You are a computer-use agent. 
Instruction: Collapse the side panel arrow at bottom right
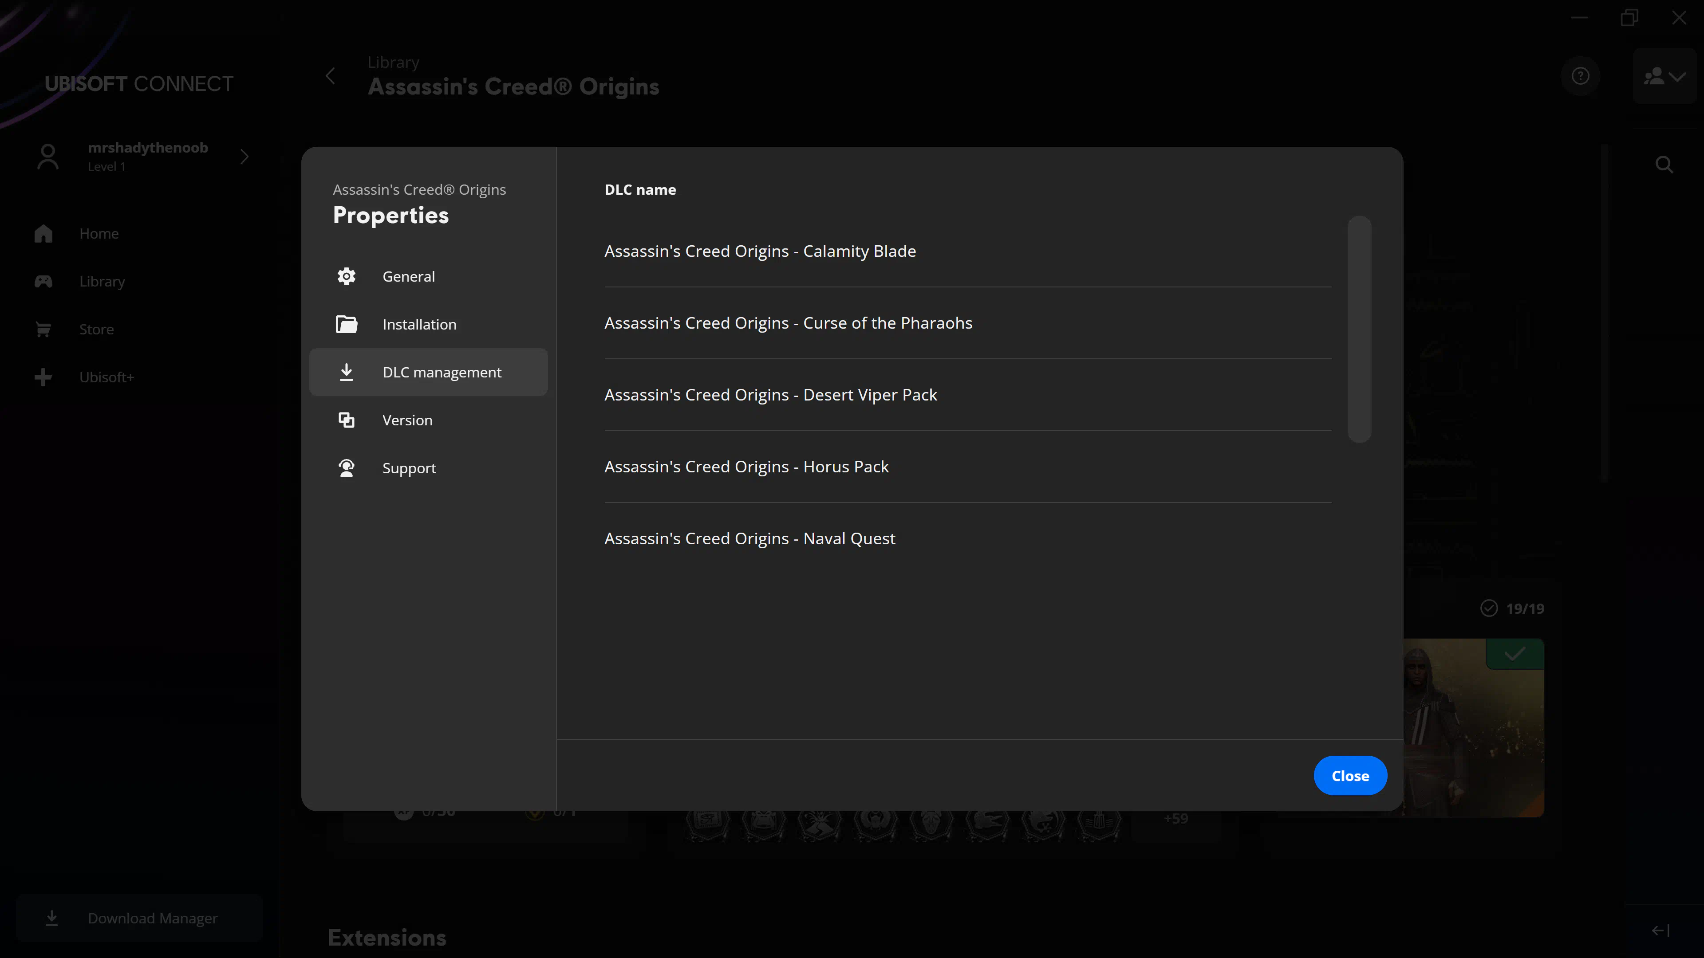1660,931
